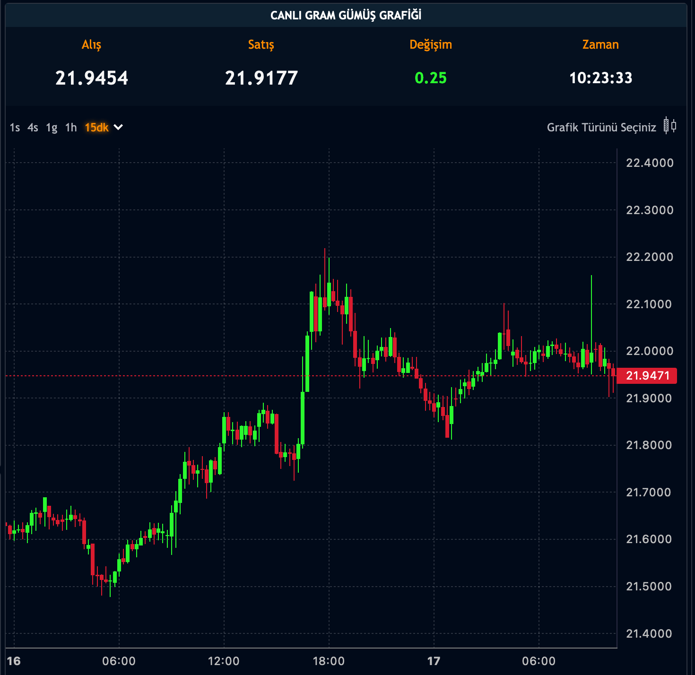Click the 18:00 time axis label
This screenshot has width=695, height=675.
click(x=329, y=661)
